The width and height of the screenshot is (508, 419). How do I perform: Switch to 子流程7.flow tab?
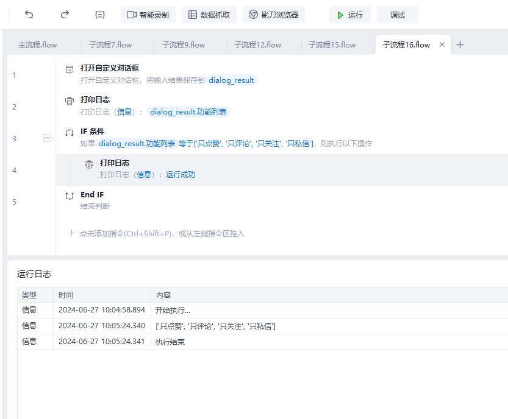tap(110, 45)
